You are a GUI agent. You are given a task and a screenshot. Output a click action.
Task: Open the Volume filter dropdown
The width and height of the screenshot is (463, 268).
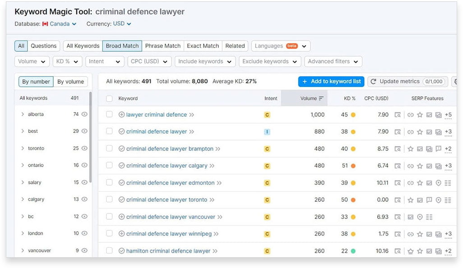coord(32,61)
